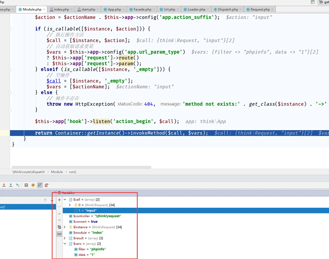Toggle fold marker beside the elseif line

(10, 70)
